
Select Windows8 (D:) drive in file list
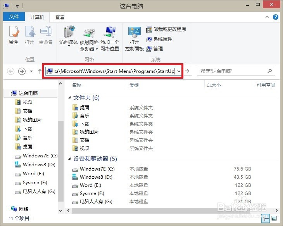pos(92,177)
